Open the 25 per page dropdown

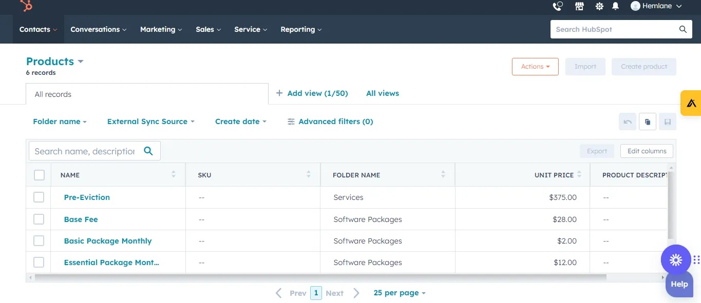(x=400, y=293)
